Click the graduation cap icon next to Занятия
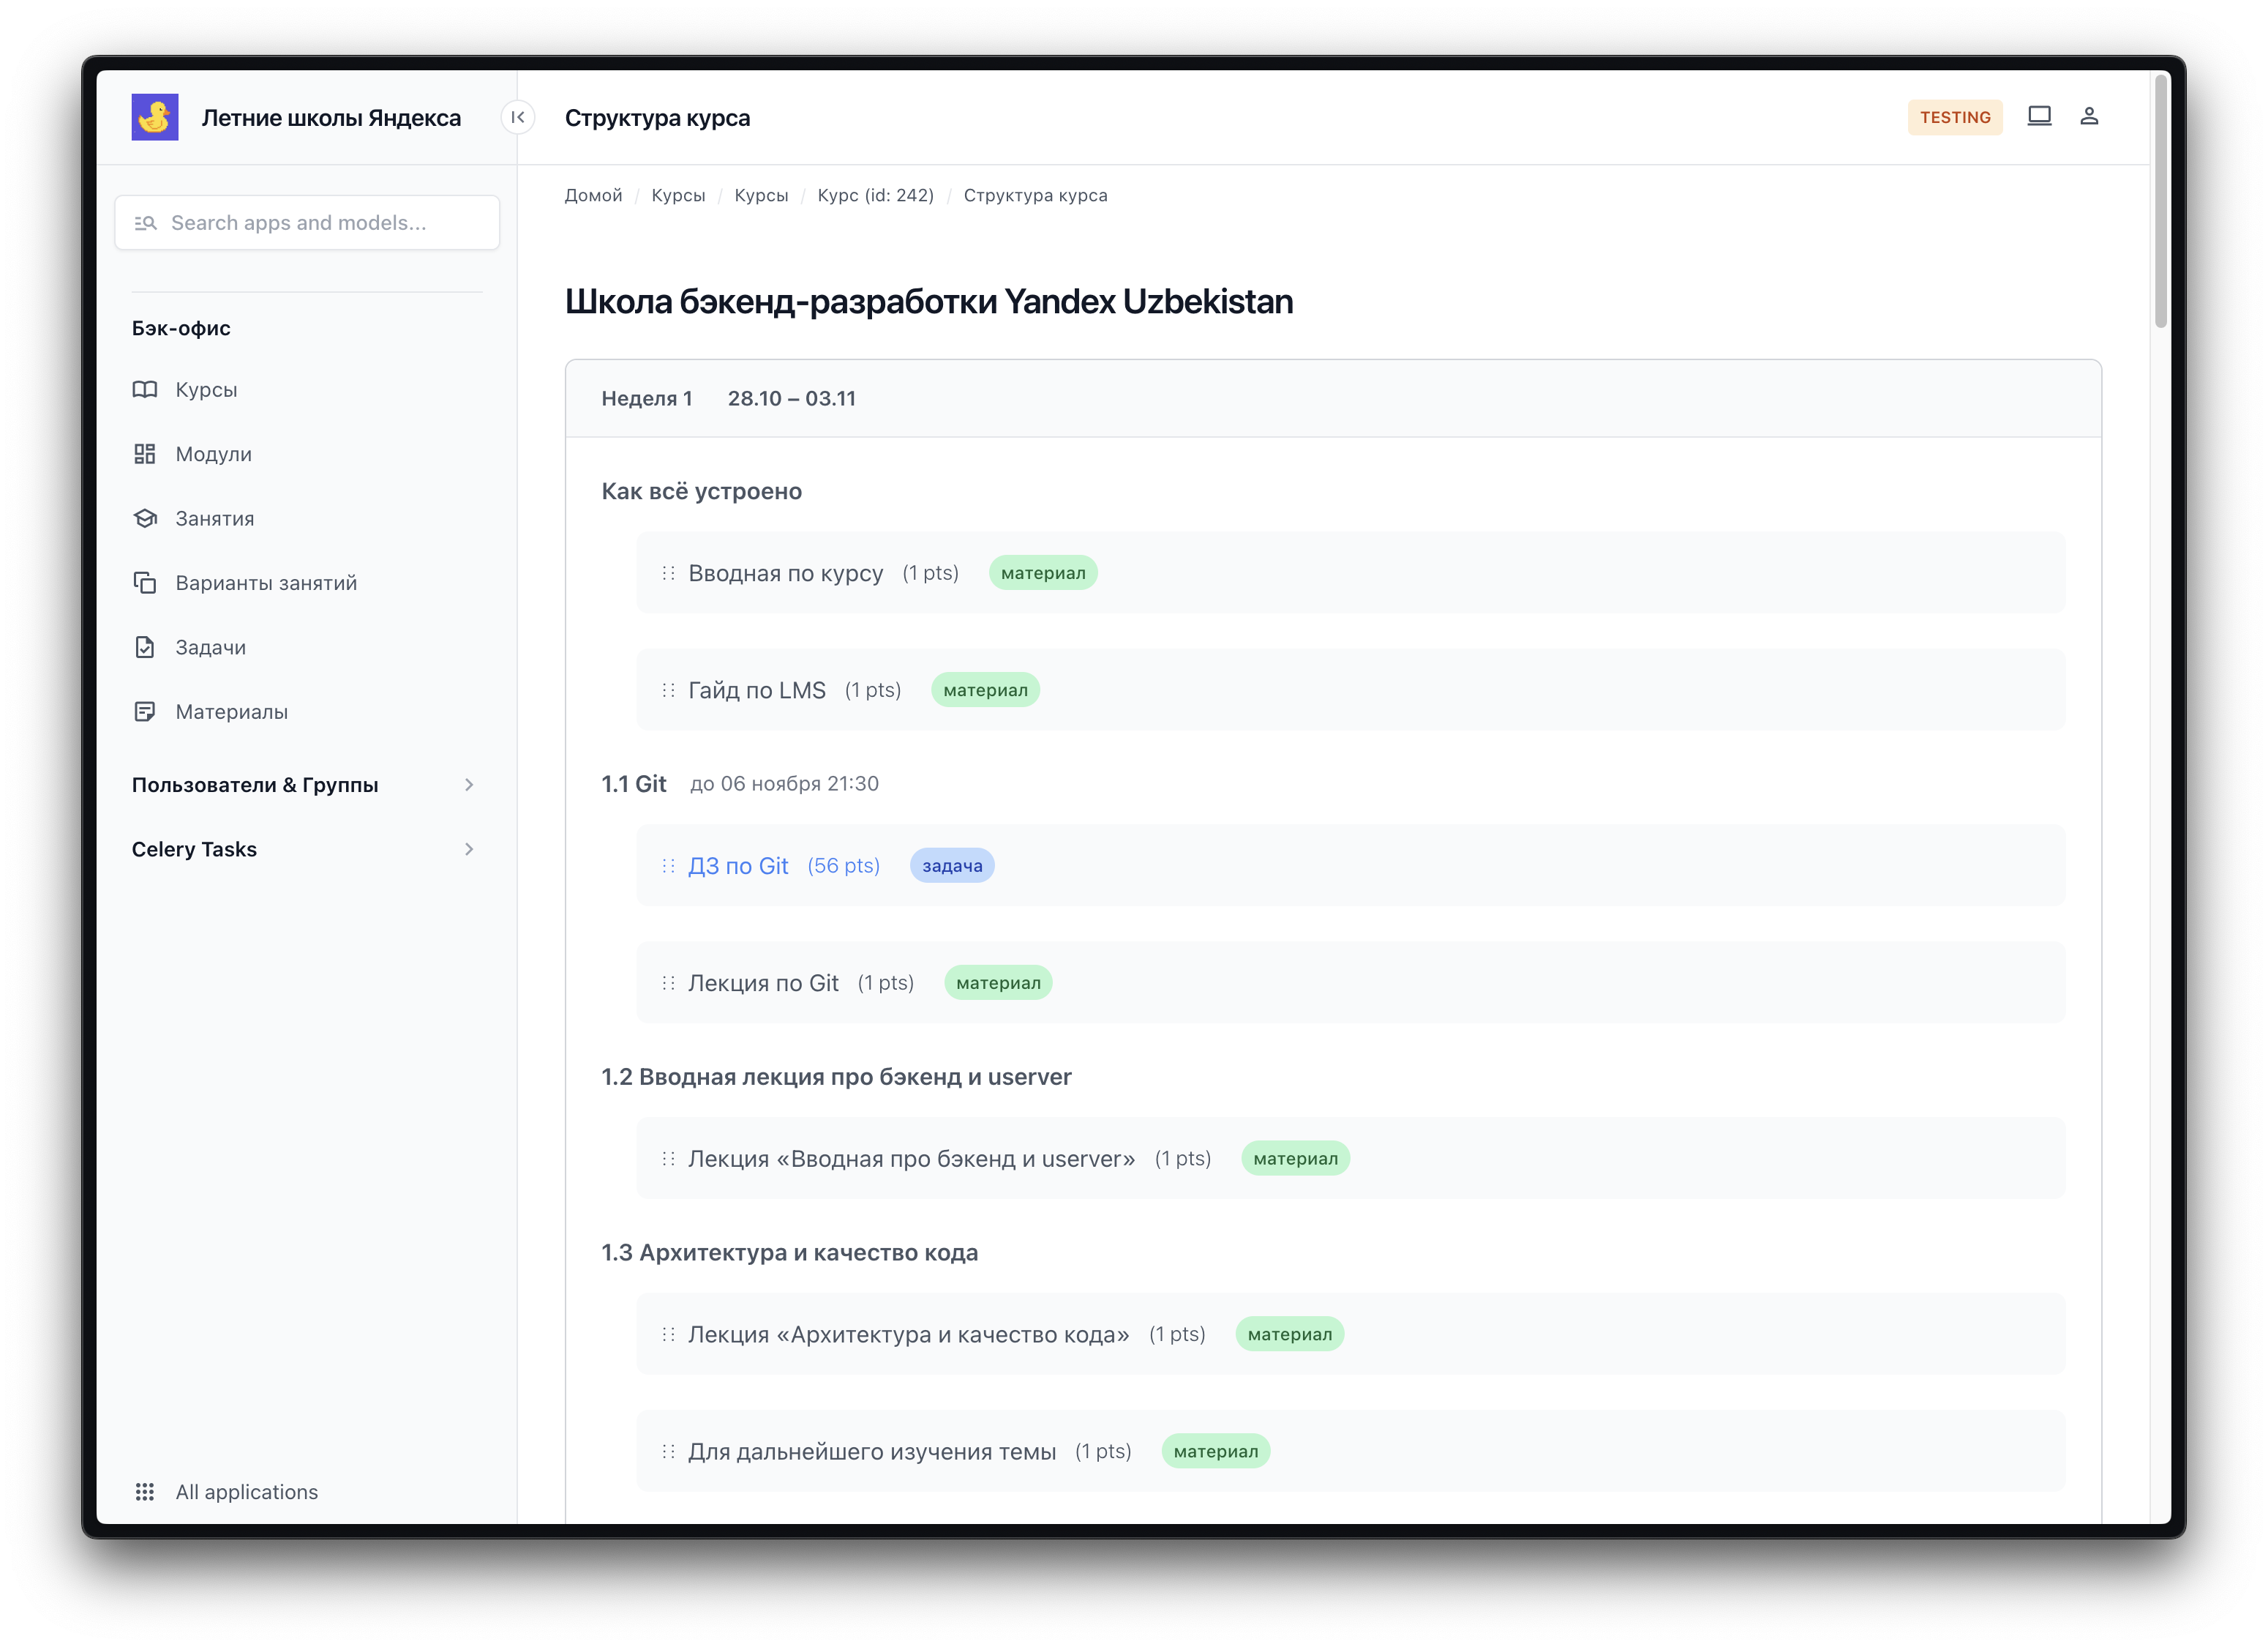Viewport: 2268px width, 1647px height. 145,518
